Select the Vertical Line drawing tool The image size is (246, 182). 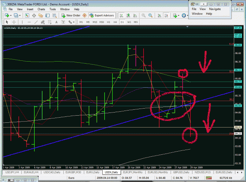22,22
